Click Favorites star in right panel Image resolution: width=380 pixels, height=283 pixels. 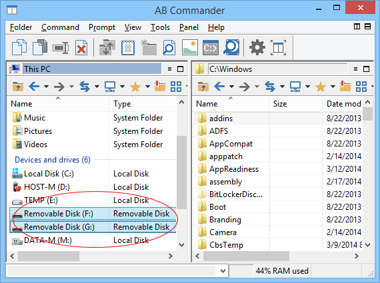(321, 87)
